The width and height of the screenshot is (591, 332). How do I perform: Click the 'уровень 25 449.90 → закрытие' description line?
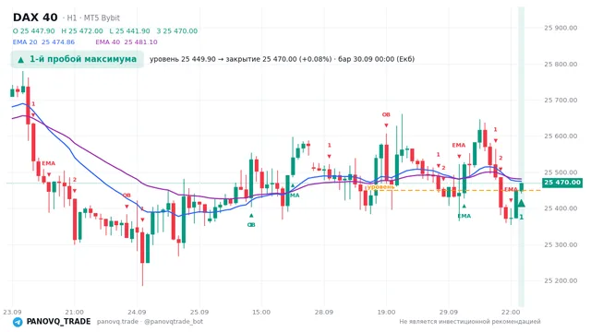pyautogui.click(x=282, y=59)
